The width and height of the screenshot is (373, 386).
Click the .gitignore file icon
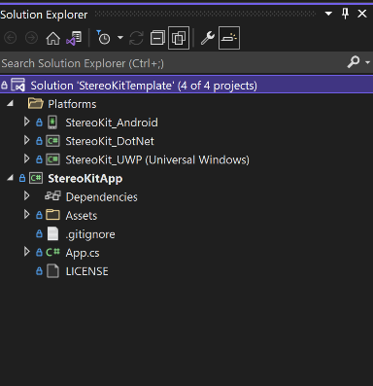point(52,233)
